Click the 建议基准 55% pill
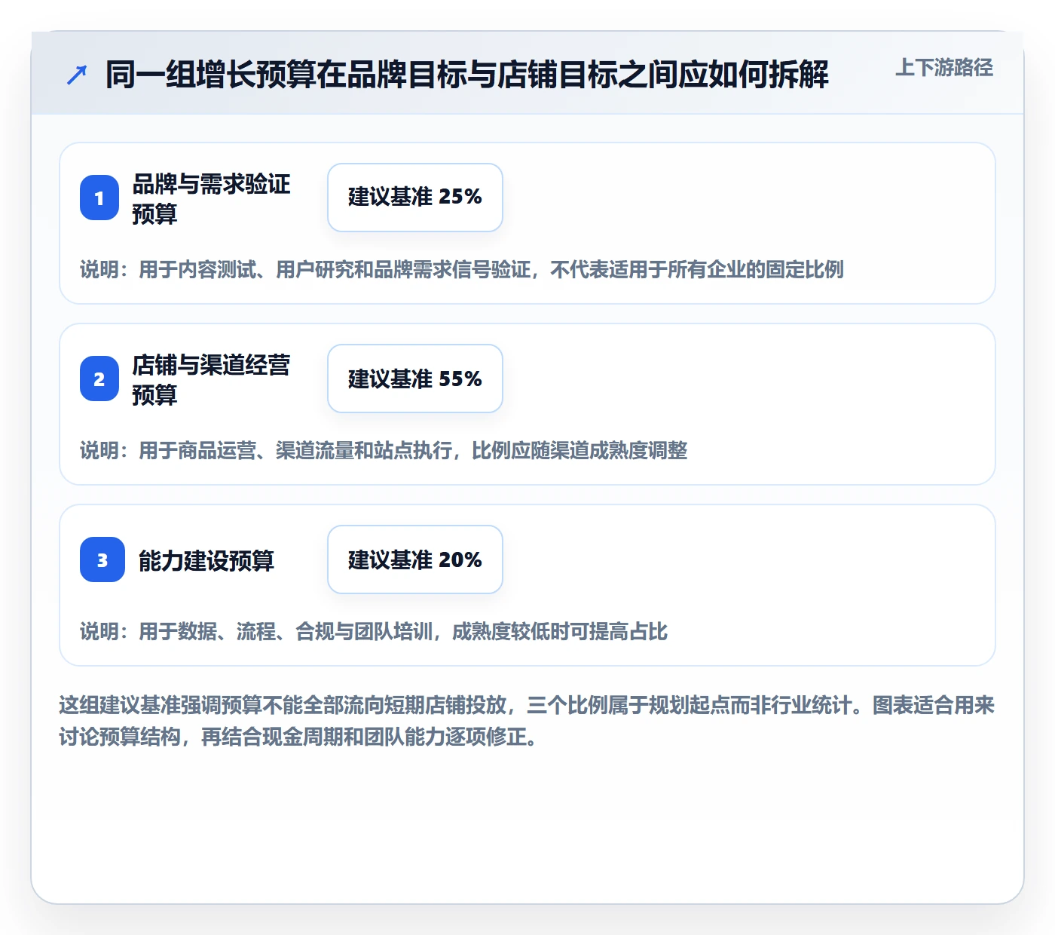 [415, 379]
